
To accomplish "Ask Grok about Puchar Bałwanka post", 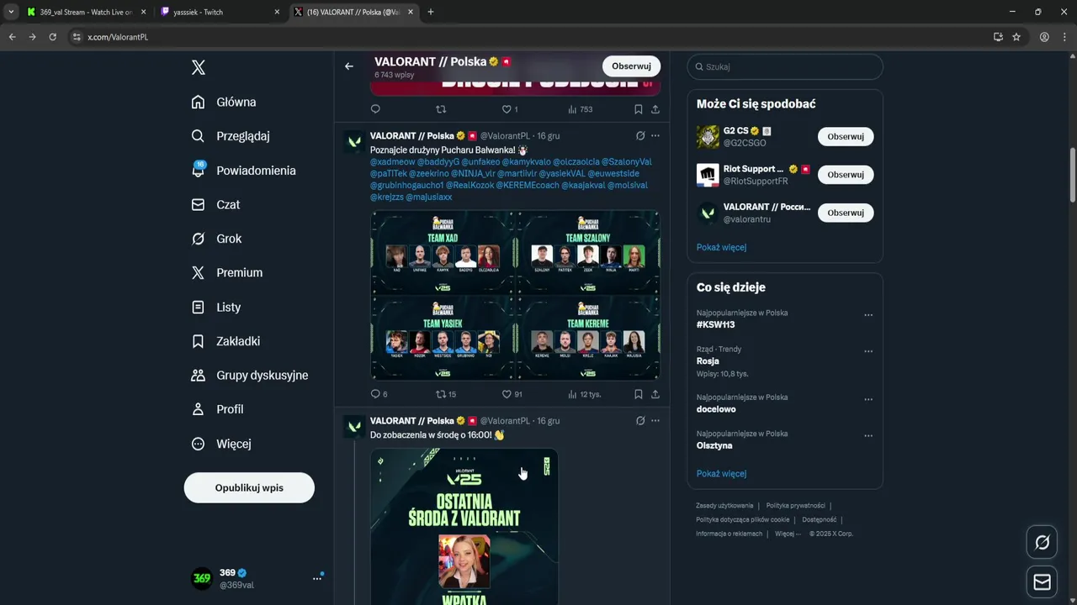I will coord(640,136).
